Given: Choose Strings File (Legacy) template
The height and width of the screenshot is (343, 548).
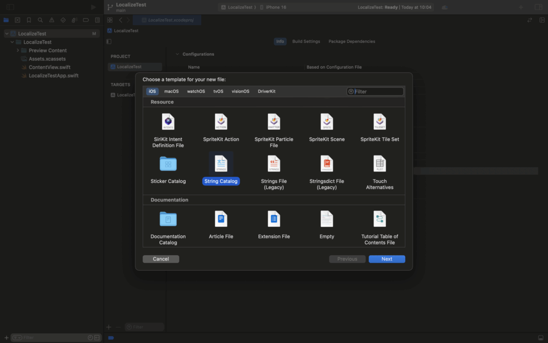Looking at the screenshot, I should 273,173.
